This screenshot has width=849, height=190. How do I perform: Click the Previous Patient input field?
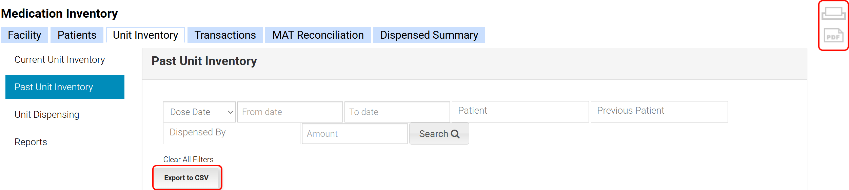[x=659, y=112]
